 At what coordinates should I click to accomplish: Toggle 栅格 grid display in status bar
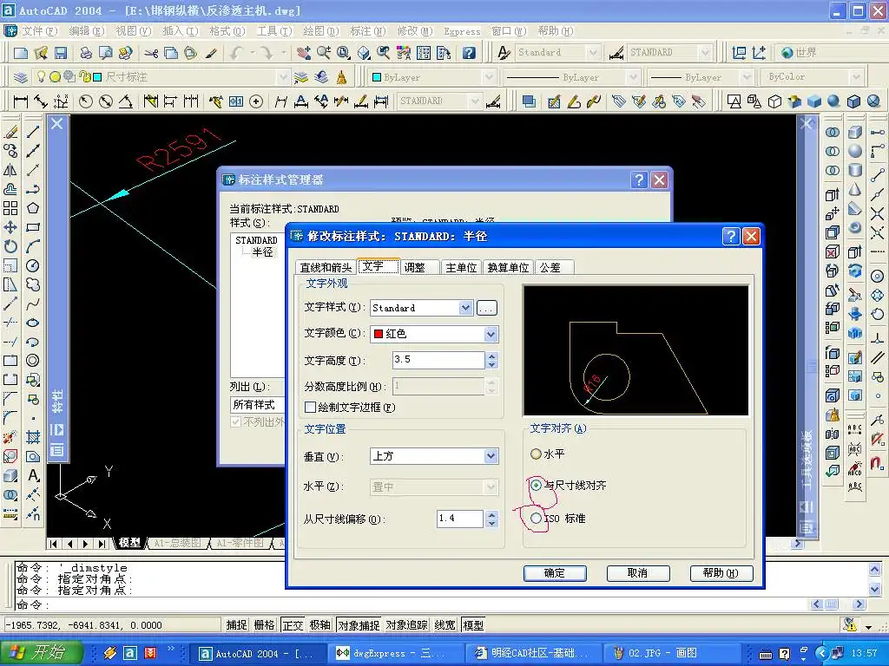click(x=264, y=624)
